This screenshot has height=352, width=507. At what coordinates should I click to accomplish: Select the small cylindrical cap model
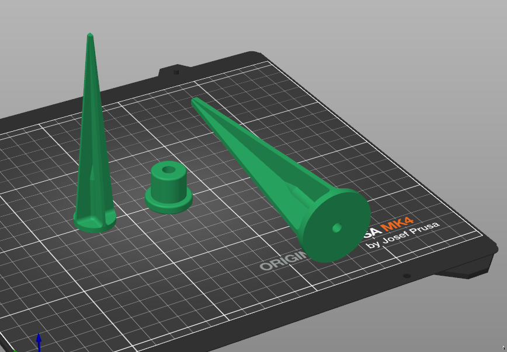168,187
